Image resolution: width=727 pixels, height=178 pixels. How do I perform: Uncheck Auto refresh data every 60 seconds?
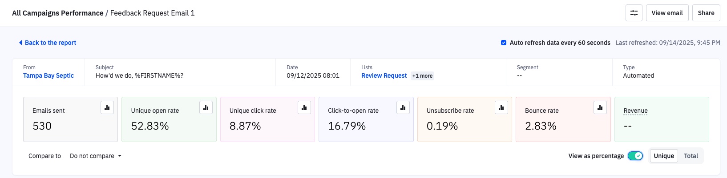[504, 43]
